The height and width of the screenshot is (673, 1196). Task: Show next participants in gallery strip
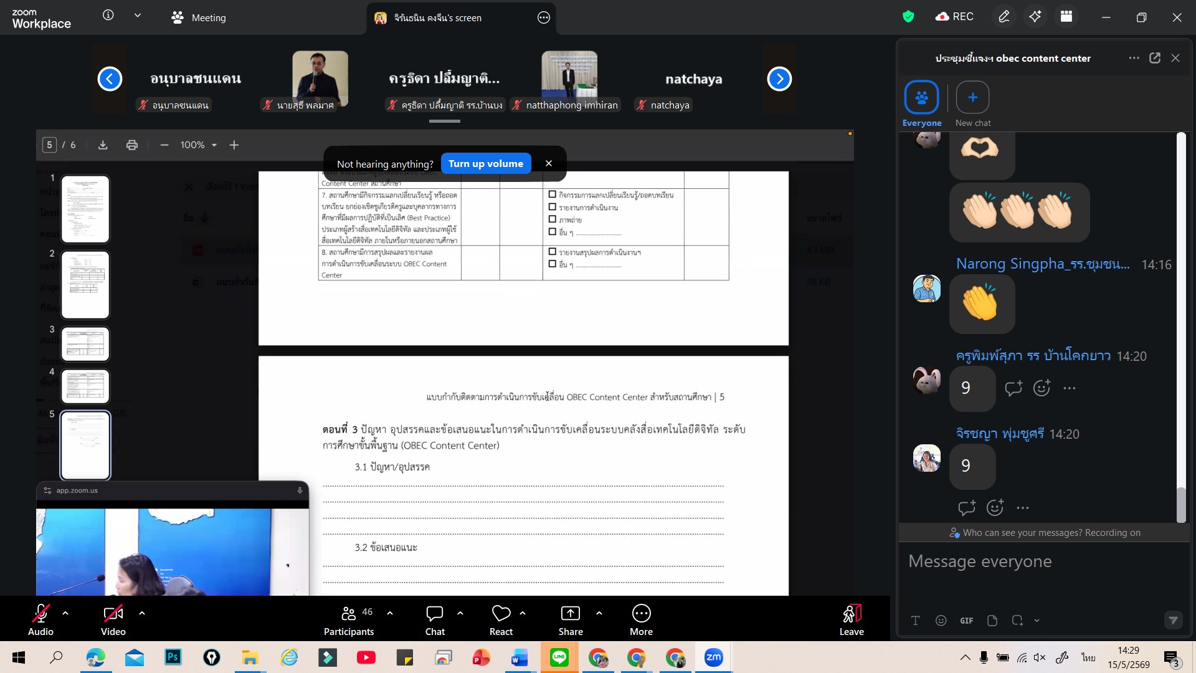779,79
